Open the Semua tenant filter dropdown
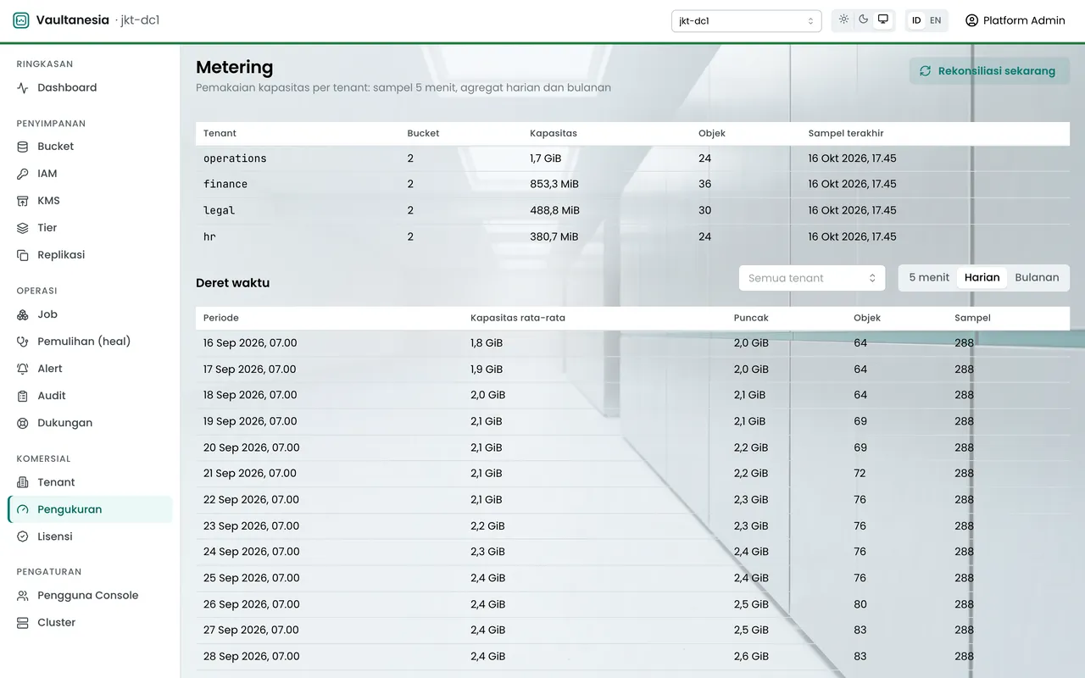1085x678 pixels. coord(812,278)
